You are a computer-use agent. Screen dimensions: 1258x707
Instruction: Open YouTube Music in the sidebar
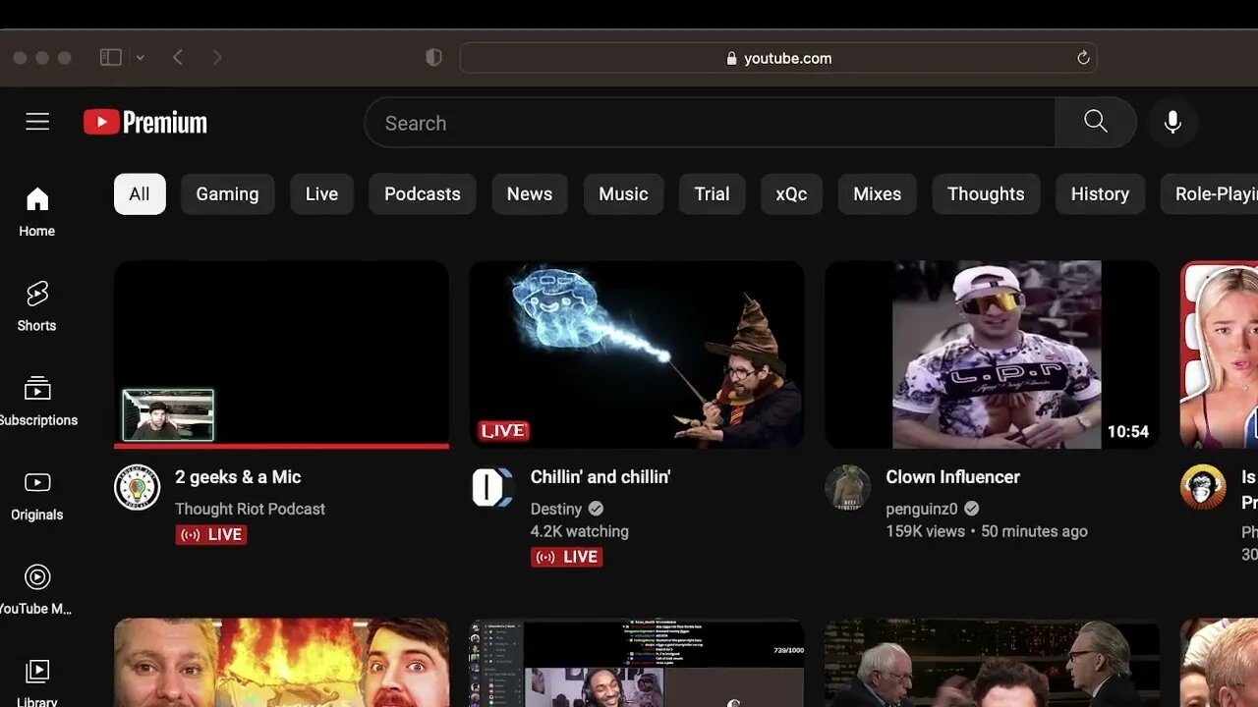tap(37, 589)
